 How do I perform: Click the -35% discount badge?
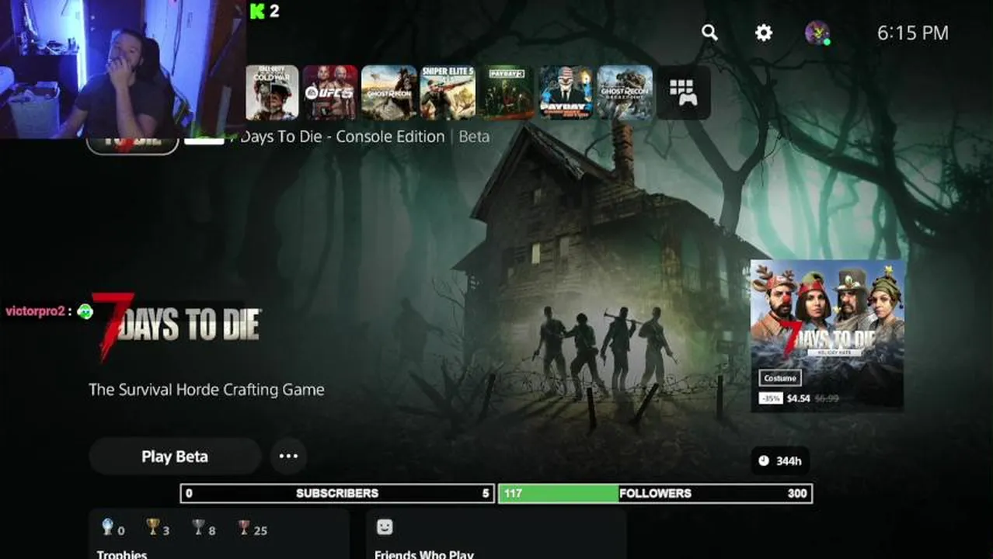coord(770,398)
